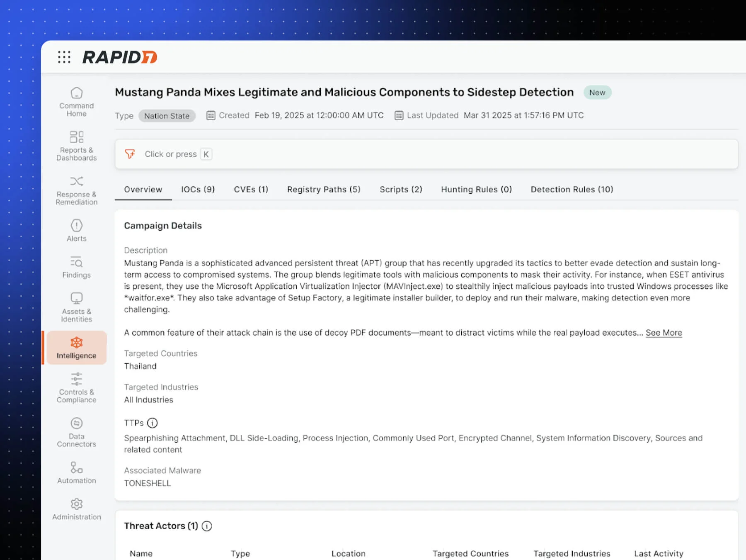Click See More in the description
Image resolution: width=746 pixels, height=560 pixels.
pos(664,333)
